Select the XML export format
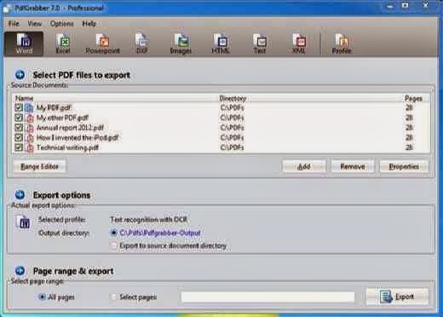Screen dimensions: 443x317 pos(299,43)
